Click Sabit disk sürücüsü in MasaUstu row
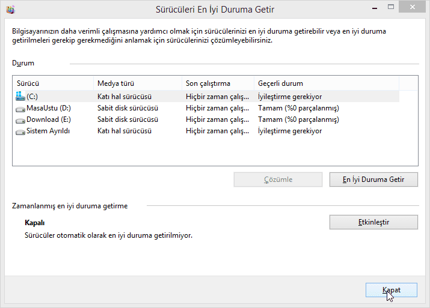The height and width of the screenshot is (308, 430). 127,108
